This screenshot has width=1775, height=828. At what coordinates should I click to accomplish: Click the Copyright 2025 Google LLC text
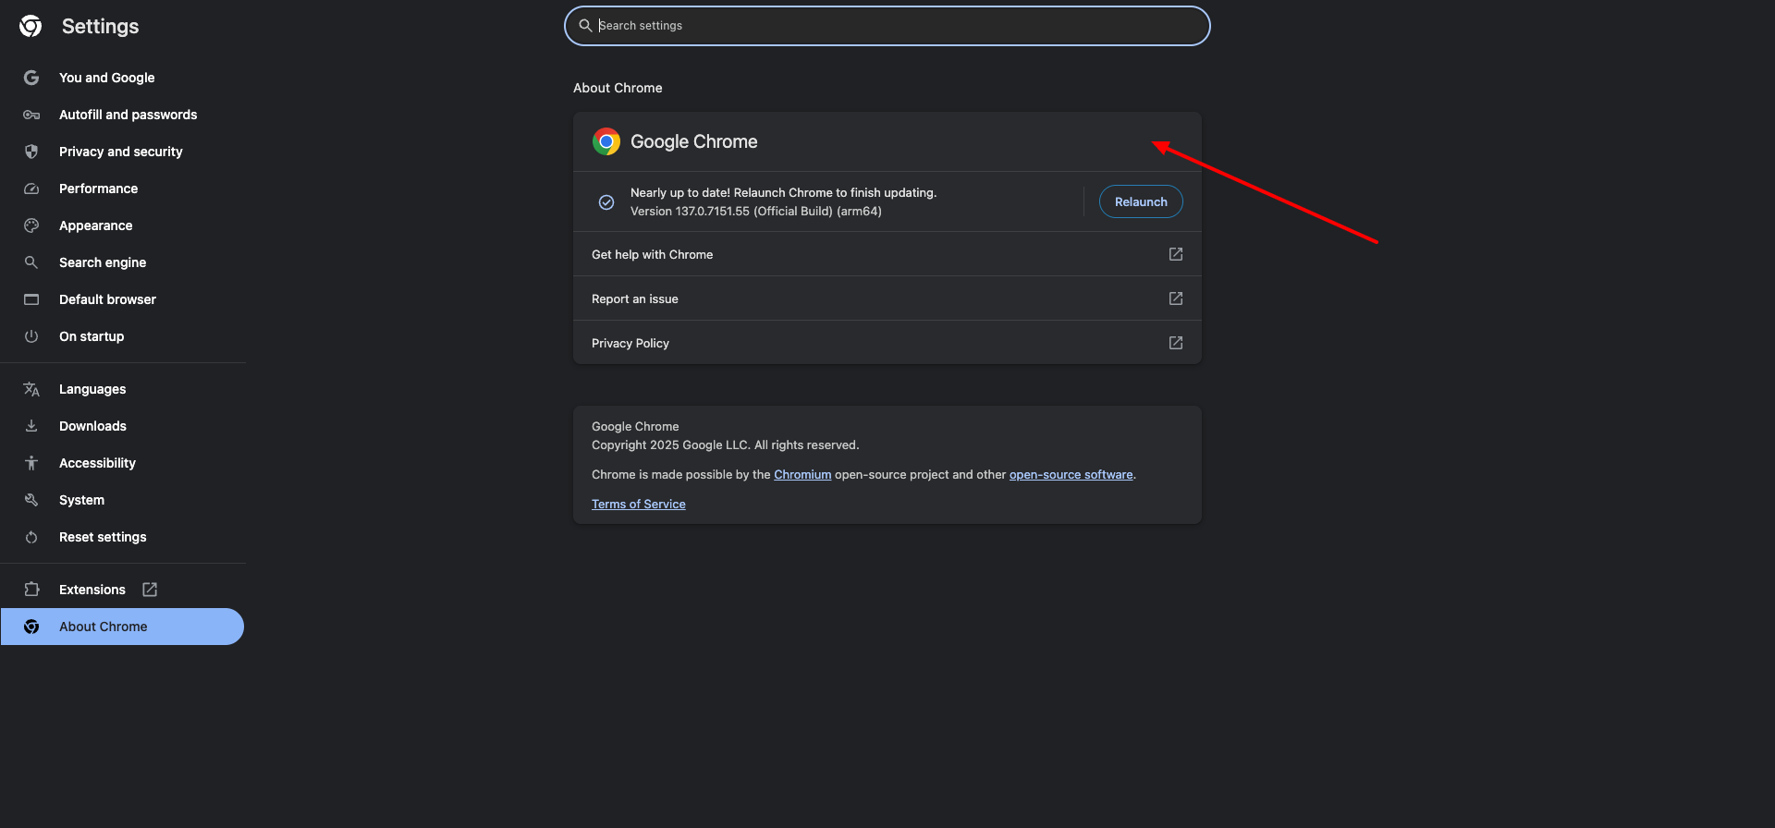point(726,444)
